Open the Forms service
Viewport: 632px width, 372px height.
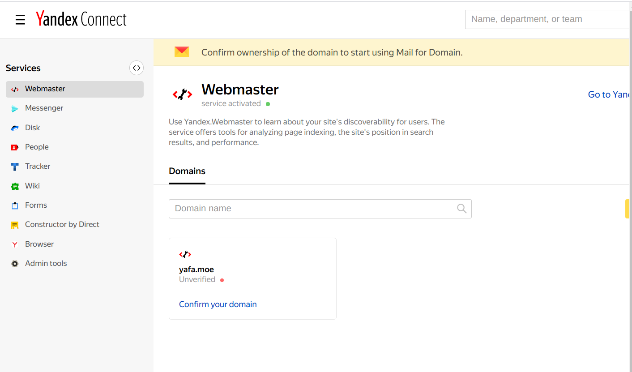pos(36,205)
